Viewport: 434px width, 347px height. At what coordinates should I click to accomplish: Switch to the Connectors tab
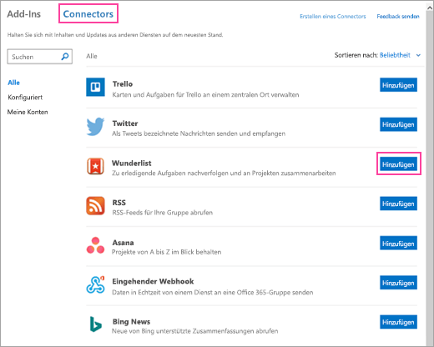[x=88, y=14]
